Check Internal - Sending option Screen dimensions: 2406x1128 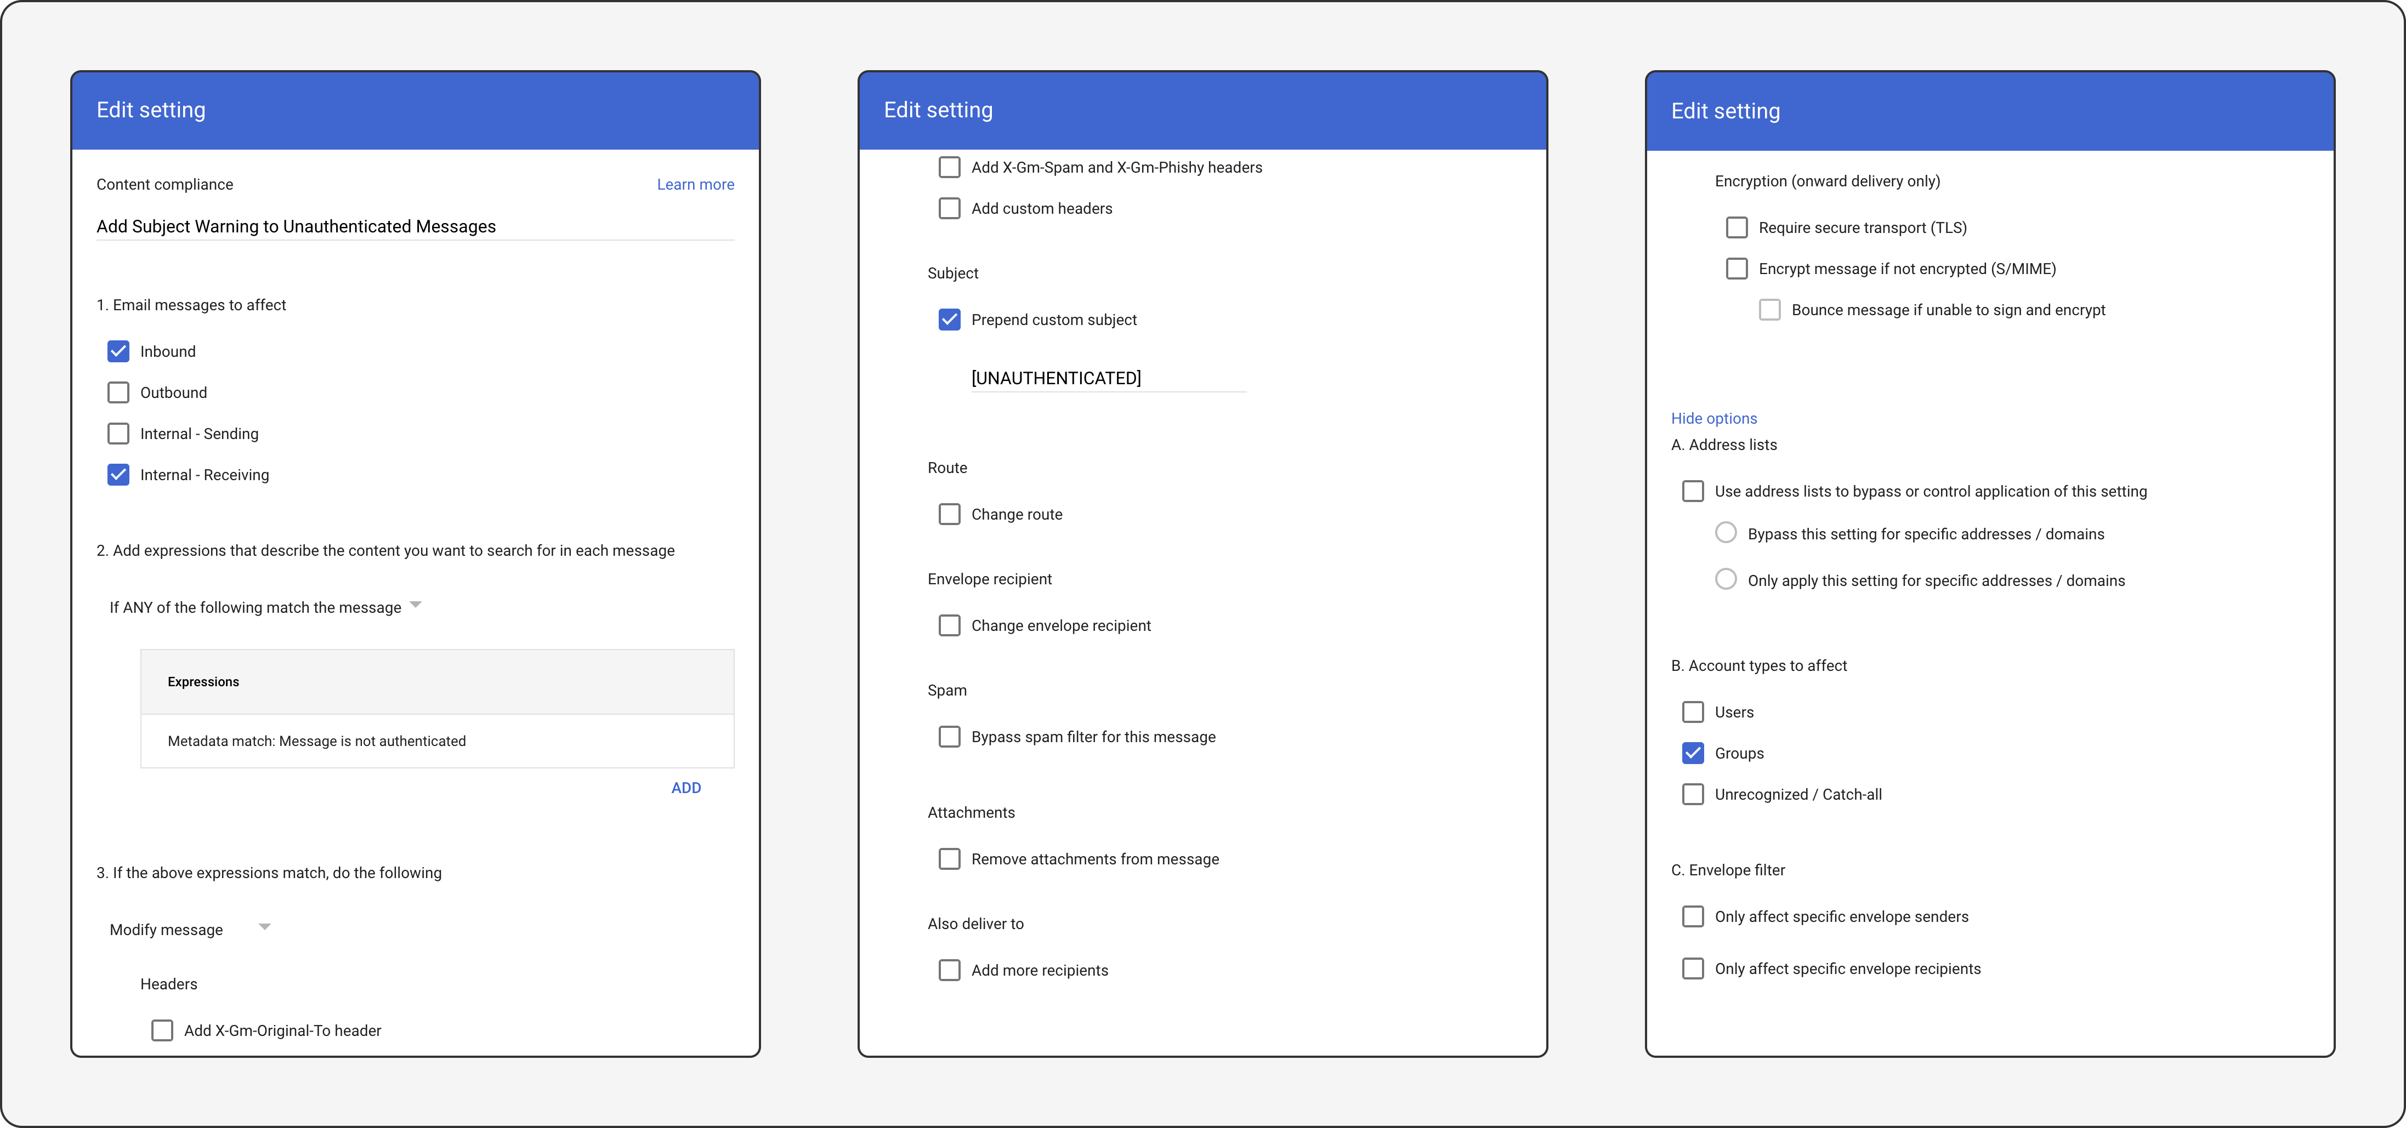click(x=118, y=433)
